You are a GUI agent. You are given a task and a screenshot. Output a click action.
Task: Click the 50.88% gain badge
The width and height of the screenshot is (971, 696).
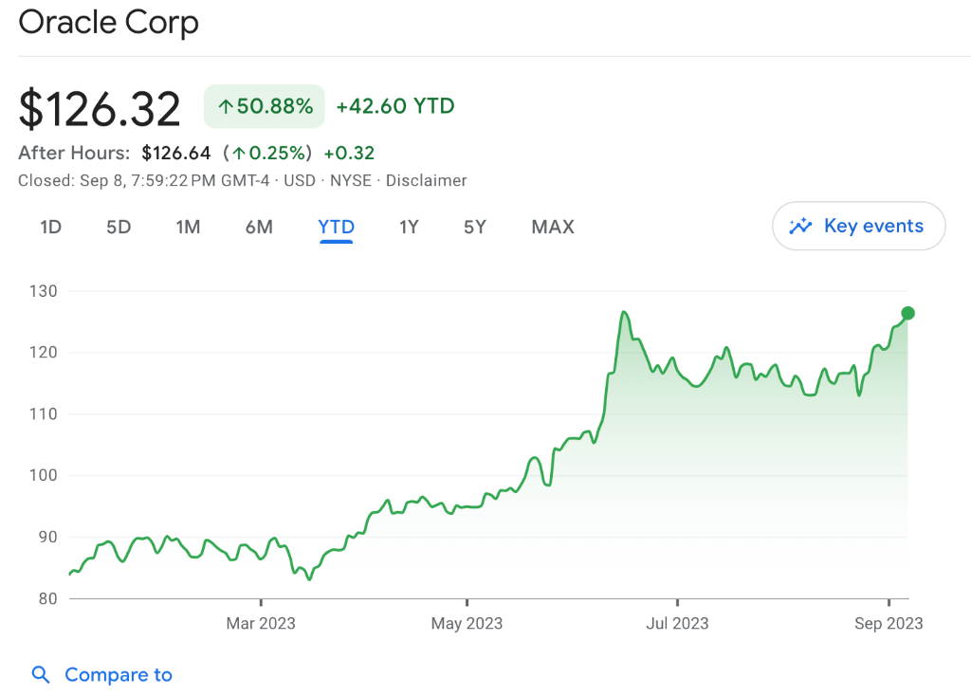(x=265, y=106)
